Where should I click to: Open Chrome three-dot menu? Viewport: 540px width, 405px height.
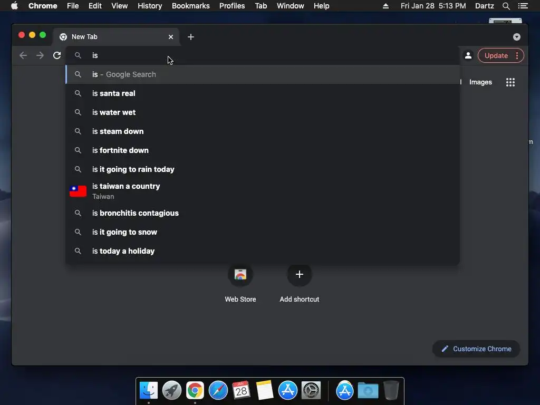pos(517,55)
